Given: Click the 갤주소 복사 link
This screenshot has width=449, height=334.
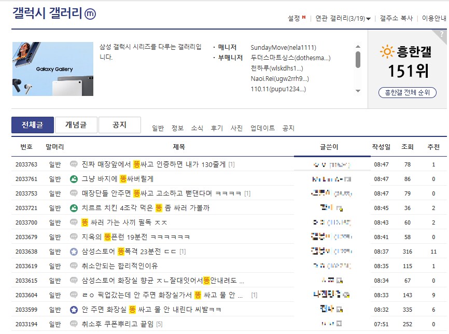Looking at the screenshot, I should point(396,18).
